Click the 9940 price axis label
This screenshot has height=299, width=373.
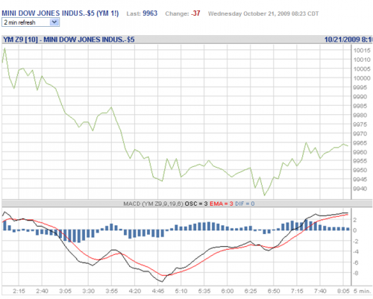(x=360, y=189)
